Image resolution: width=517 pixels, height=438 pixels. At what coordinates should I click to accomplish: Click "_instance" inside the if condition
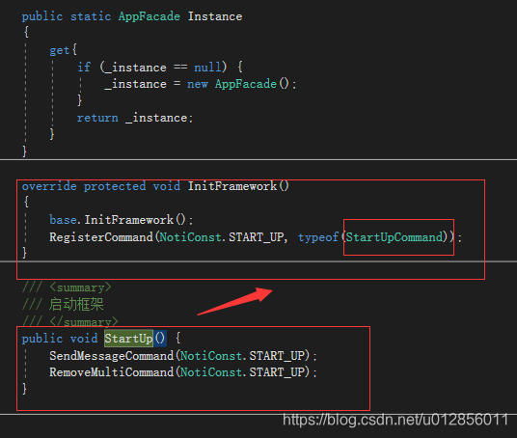pyautogui.click(x=135, y=68)
